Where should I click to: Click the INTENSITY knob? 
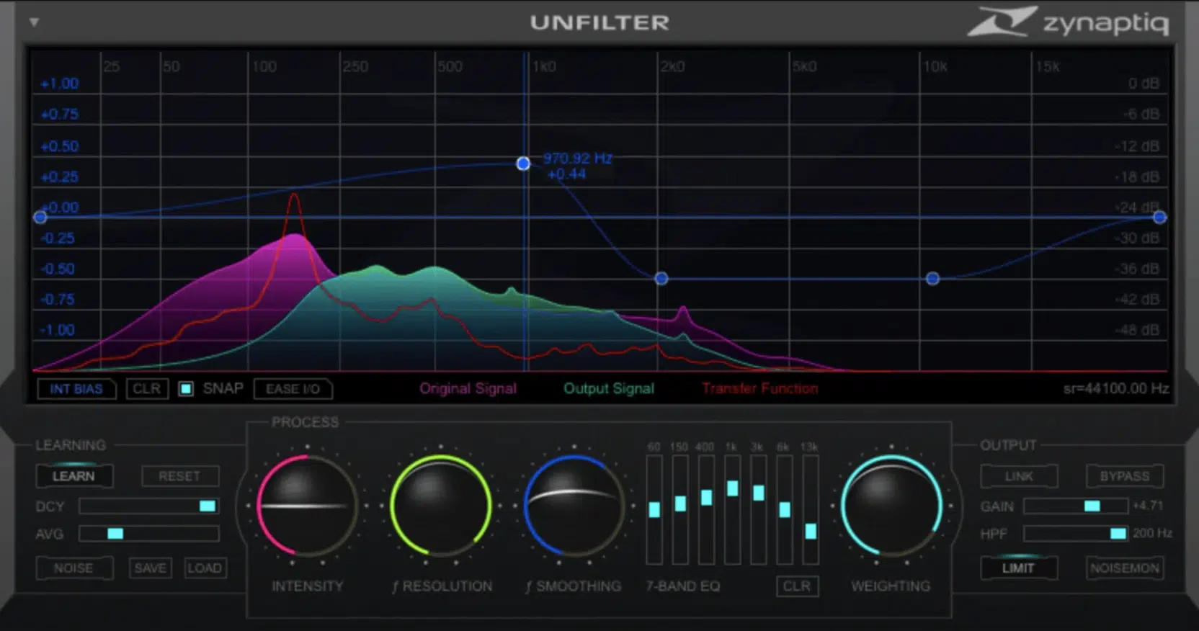tap(308, 506)
